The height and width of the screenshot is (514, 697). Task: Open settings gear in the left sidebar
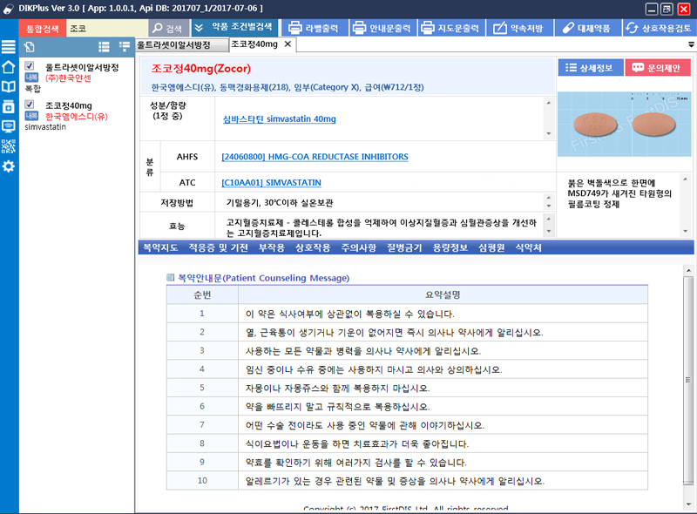click(9, 166)
